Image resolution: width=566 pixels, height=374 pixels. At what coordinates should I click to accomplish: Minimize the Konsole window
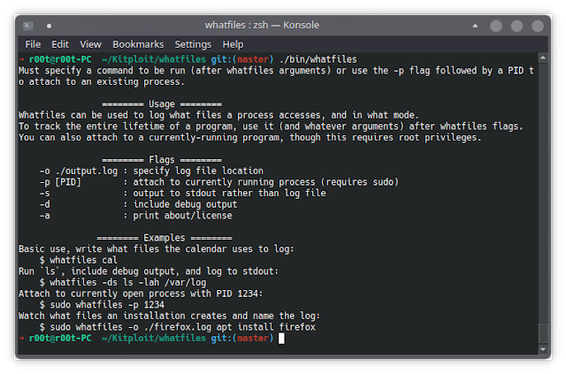[496, 26]
